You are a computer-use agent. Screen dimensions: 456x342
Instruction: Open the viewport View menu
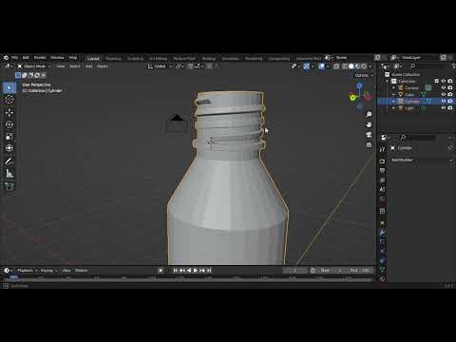click(60, 66)
